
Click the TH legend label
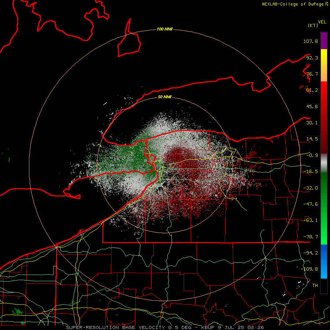pos(315,286)
